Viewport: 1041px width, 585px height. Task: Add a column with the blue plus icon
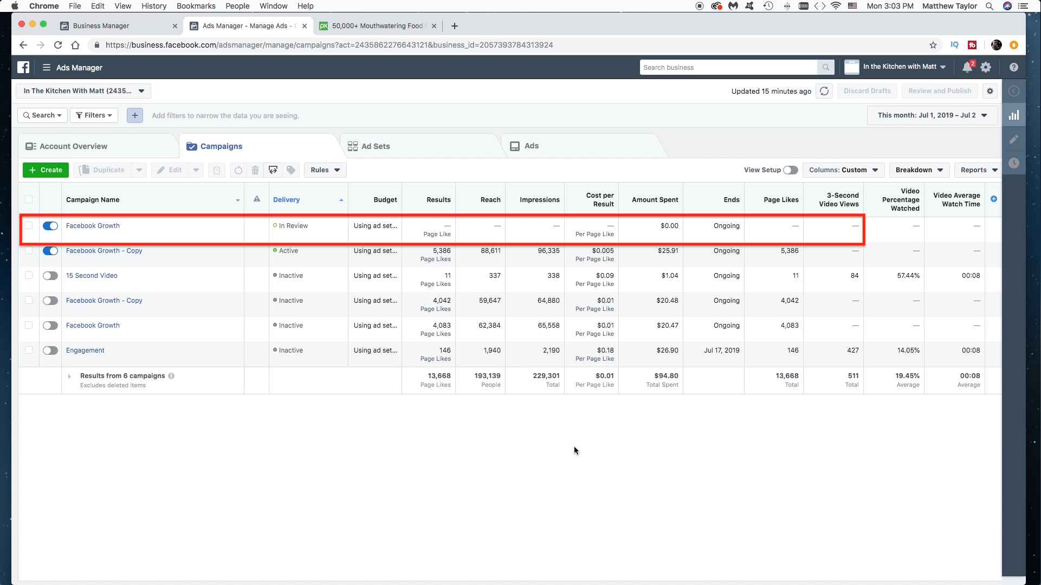point(994,199)
